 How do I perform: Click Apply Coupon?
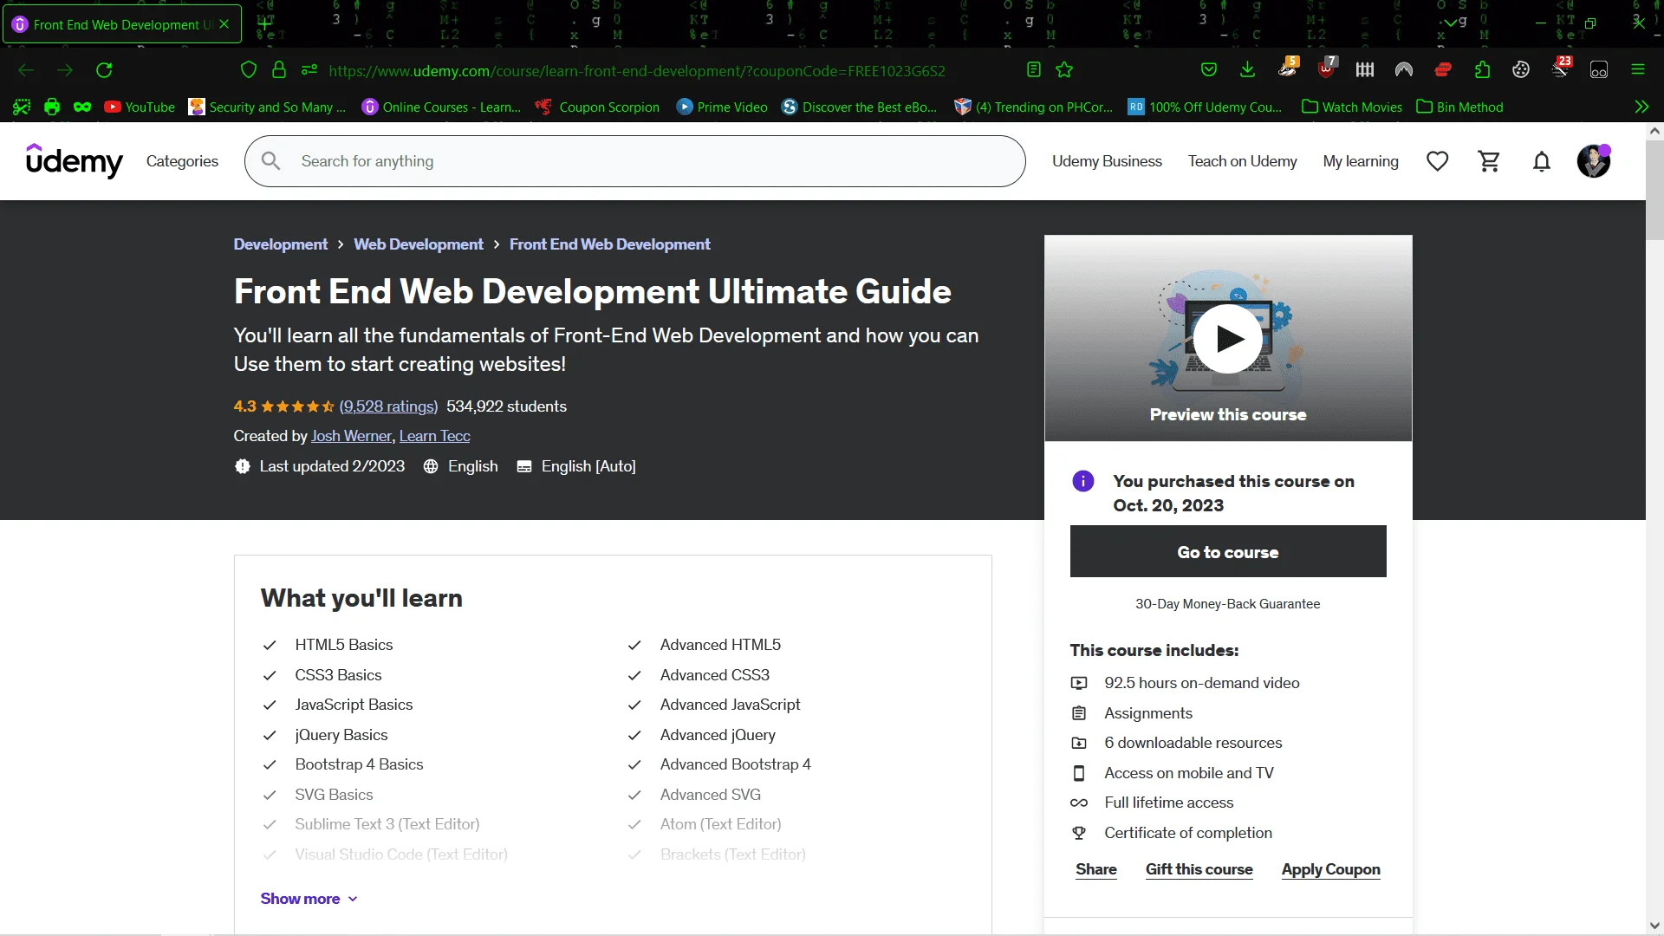point(1331,869)
